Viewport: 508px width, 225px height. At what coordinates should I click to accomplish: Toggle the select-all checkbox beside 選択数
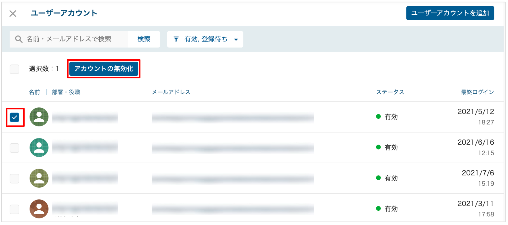[15, 69]
